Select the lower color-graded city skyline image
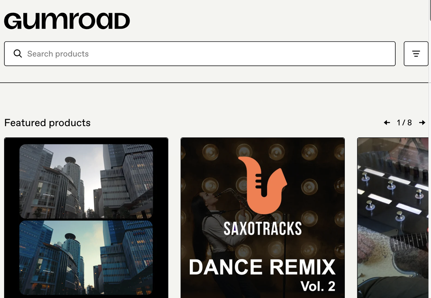431x298 pixels. tap(86, 258)
